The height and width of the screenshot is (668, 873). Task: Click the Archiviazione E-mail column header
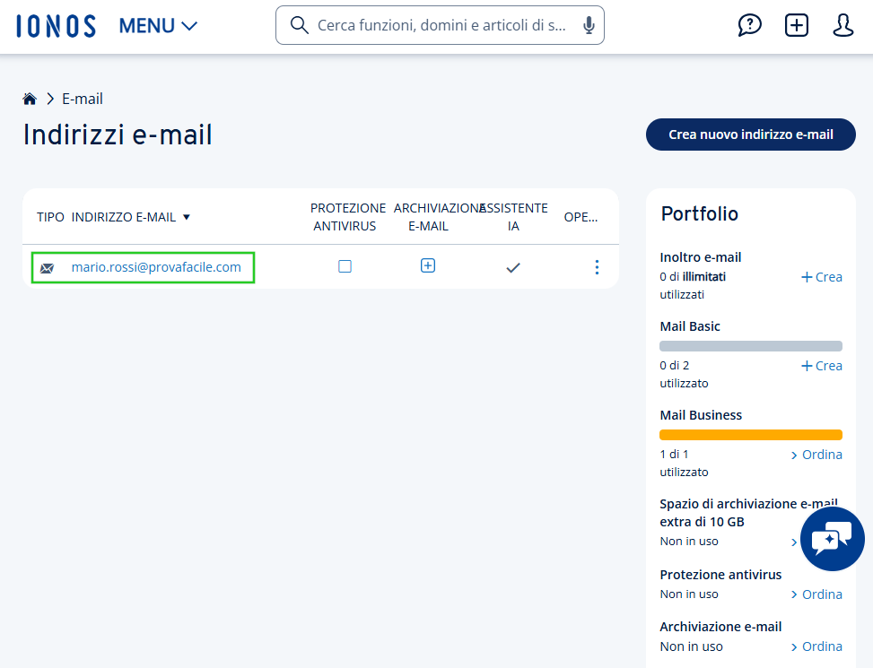pos(438,217)
